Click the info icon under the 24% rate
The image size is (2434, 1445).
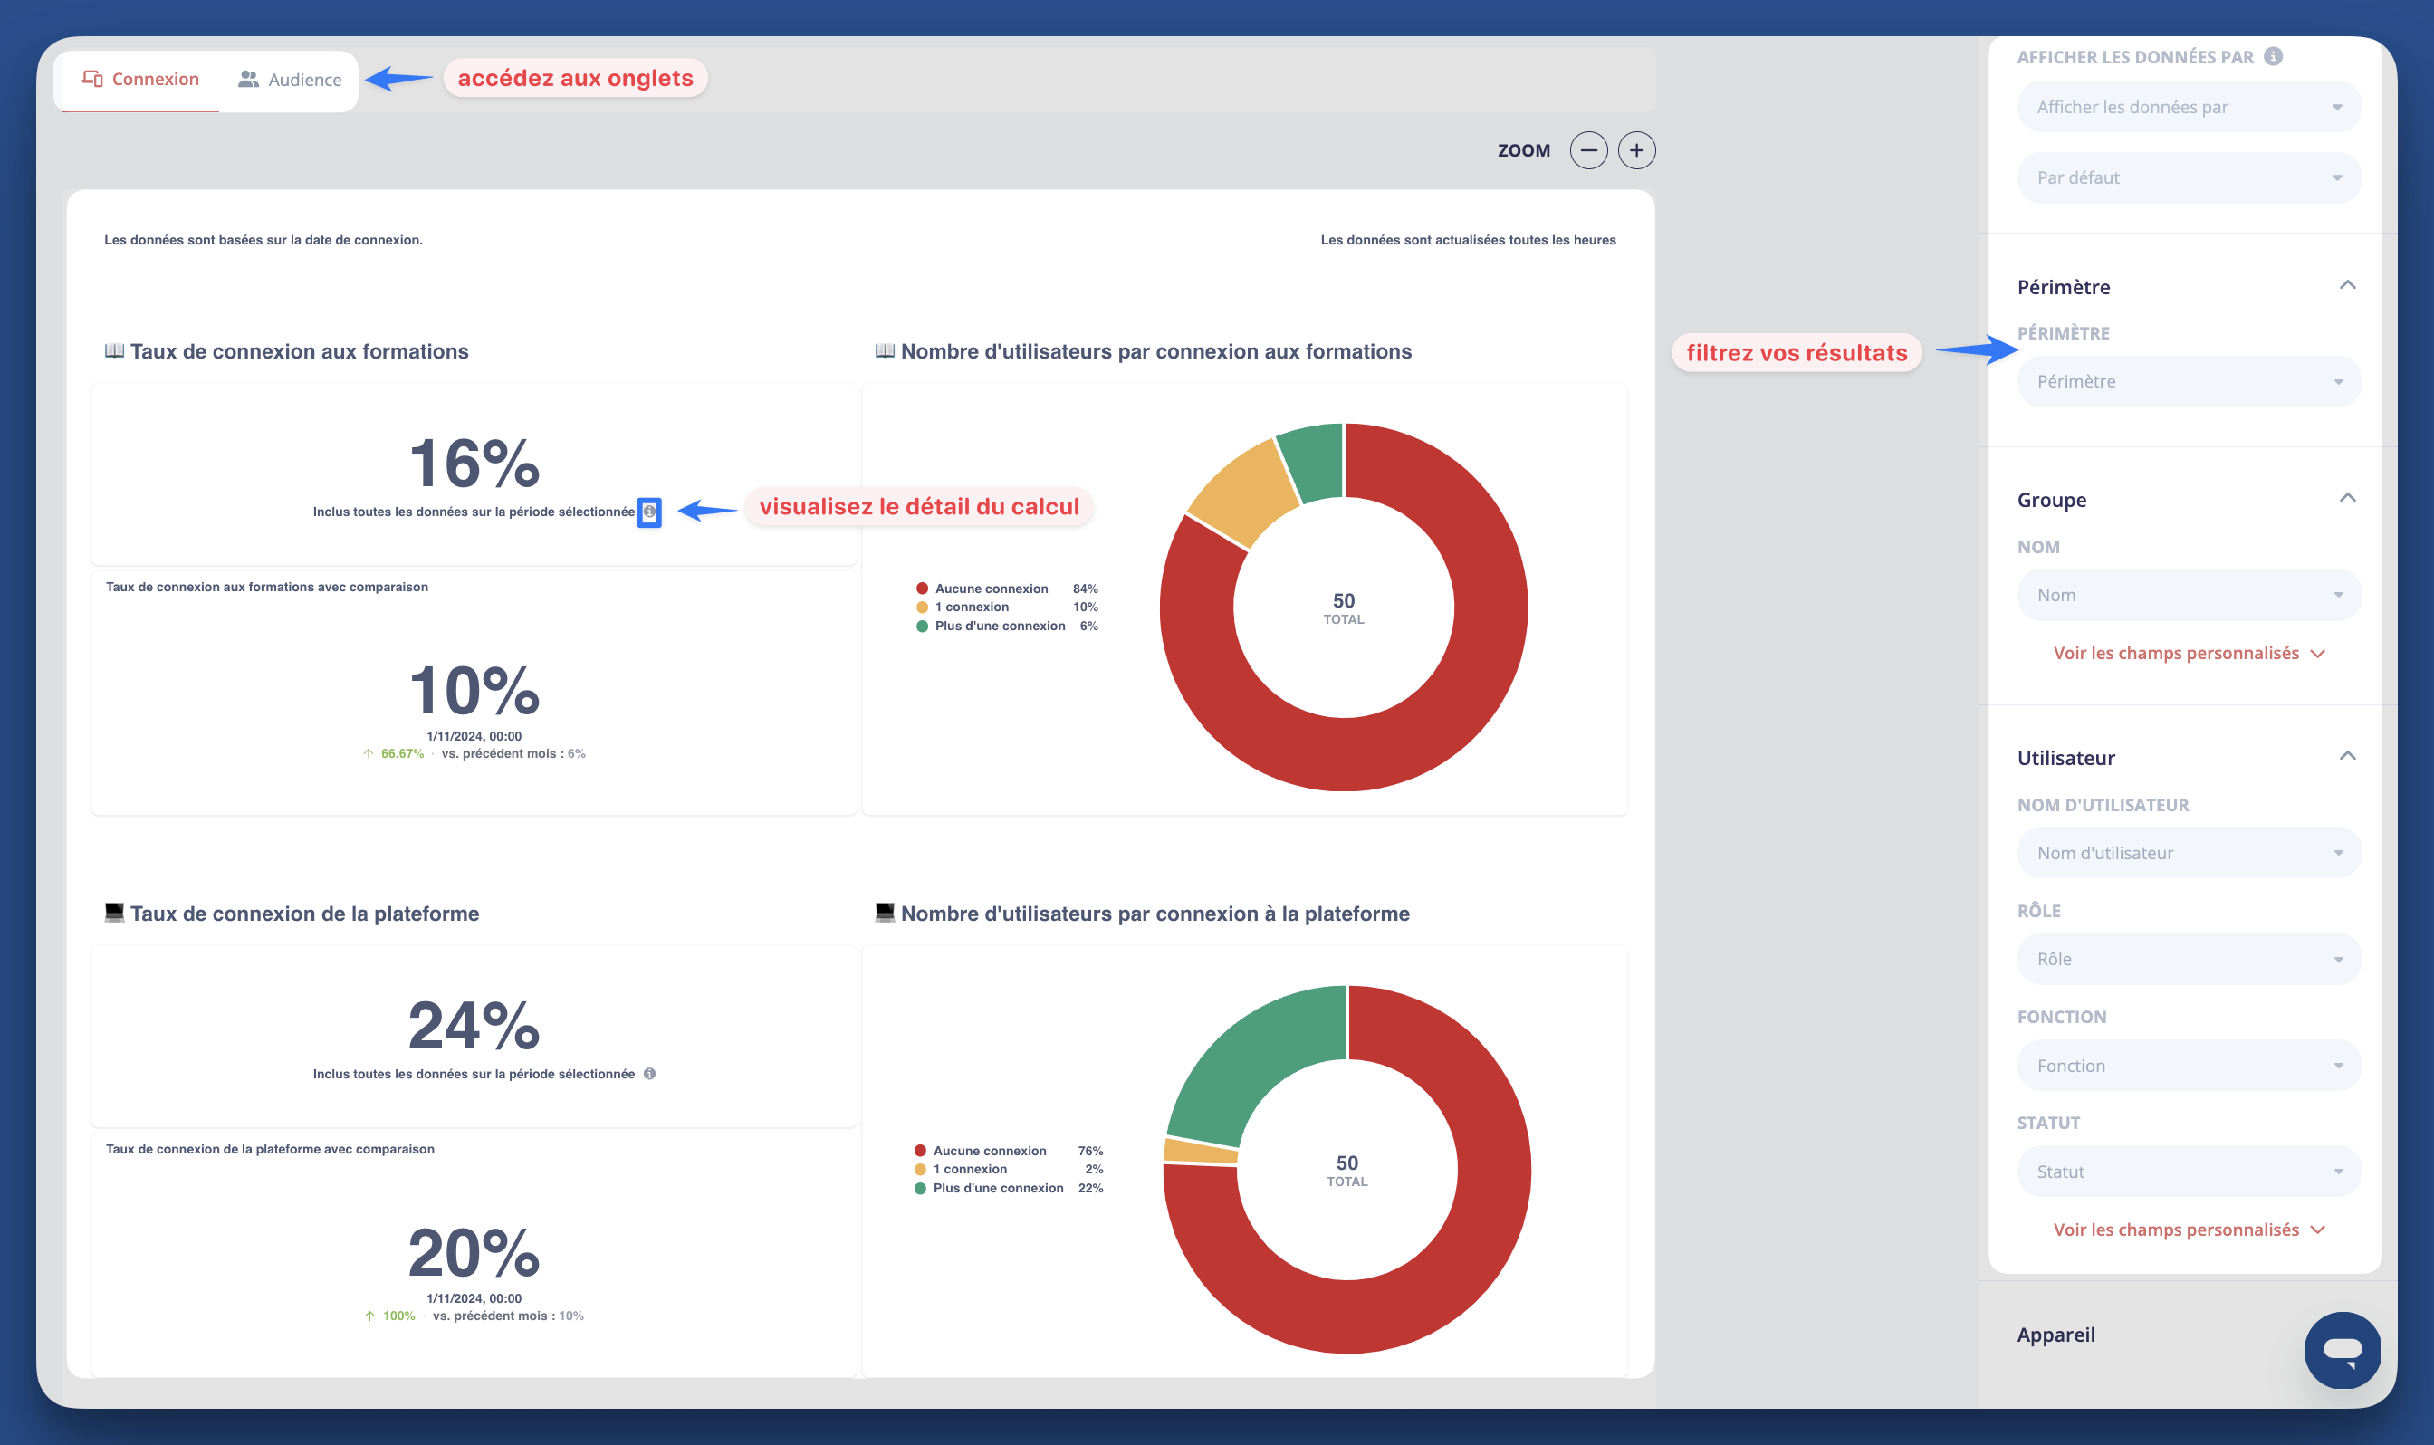click(650, 1074)
